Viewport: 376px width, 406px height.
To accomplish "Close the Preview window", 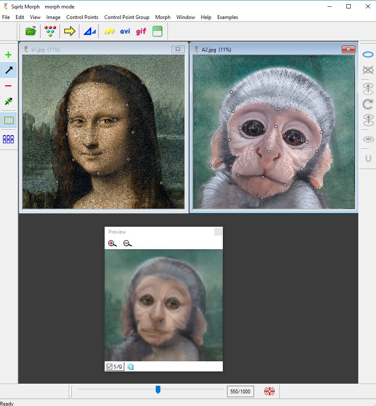I will coord(218,232).
